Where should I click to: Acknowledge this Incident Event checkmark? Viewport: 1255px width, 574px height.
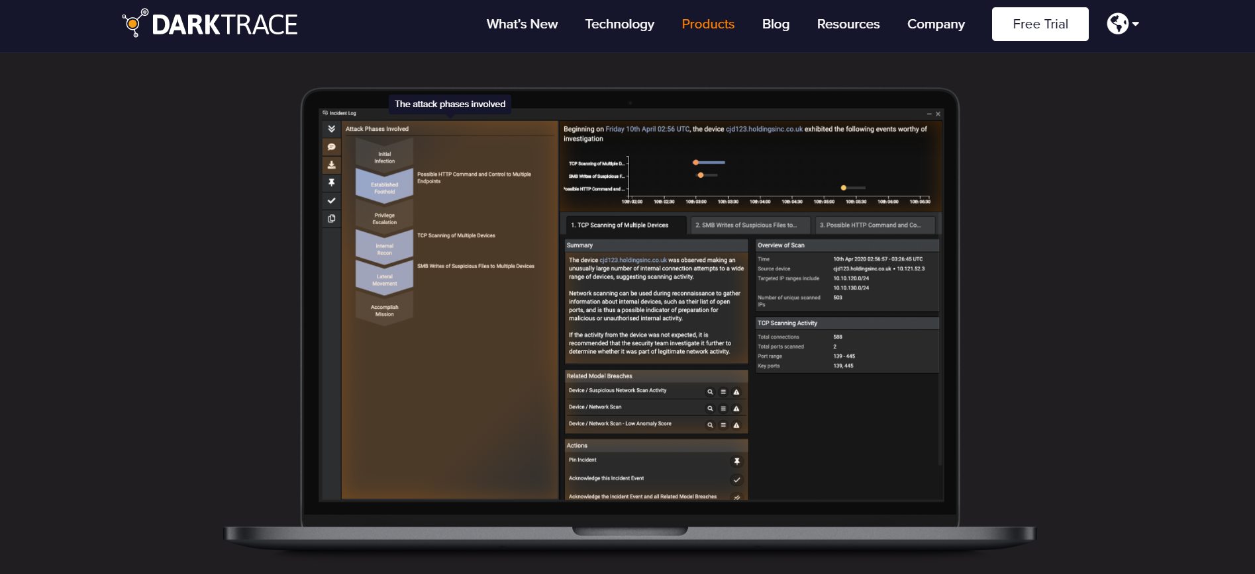(x=736, y=479)
